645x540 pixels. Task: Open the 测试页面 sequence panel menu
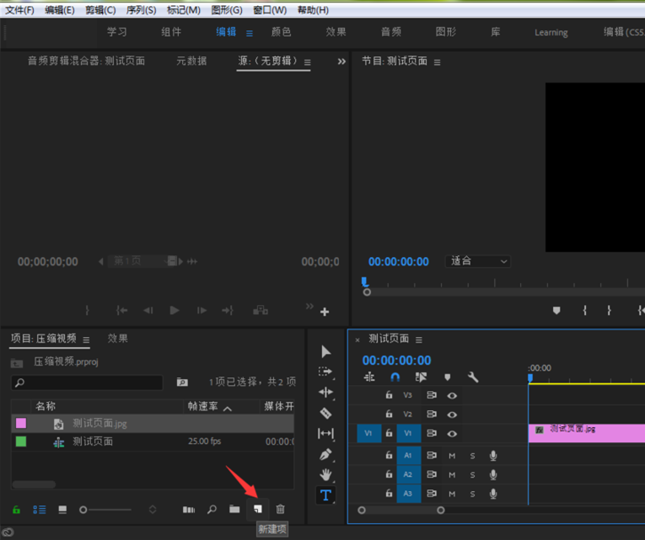click(419, 340)
